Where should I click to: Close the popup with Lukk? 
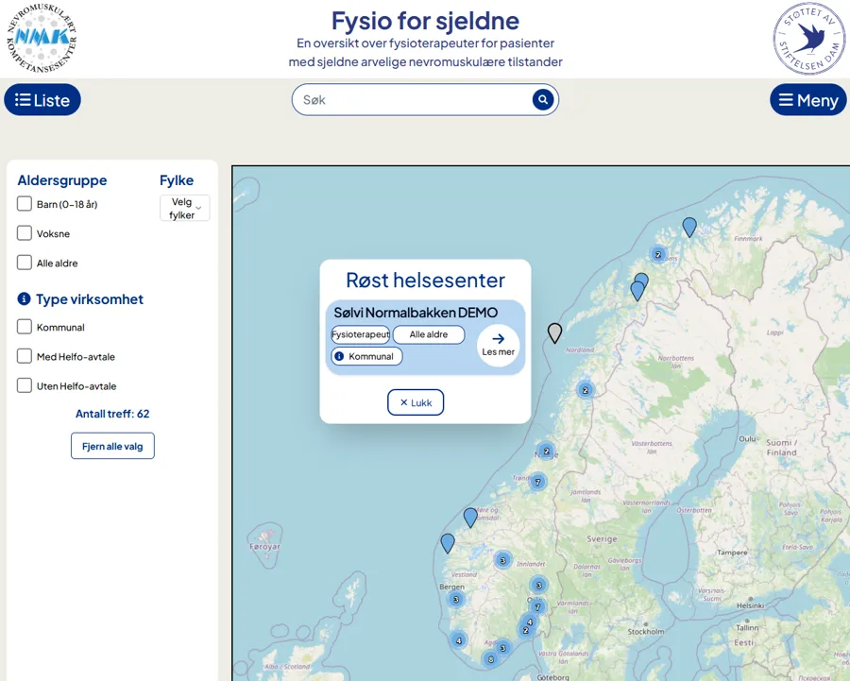coord(416,402)
